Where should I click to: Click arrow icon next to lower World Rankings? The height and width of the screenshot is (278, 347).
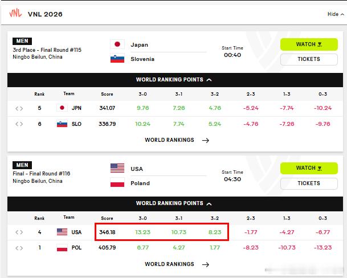point(206,264)
